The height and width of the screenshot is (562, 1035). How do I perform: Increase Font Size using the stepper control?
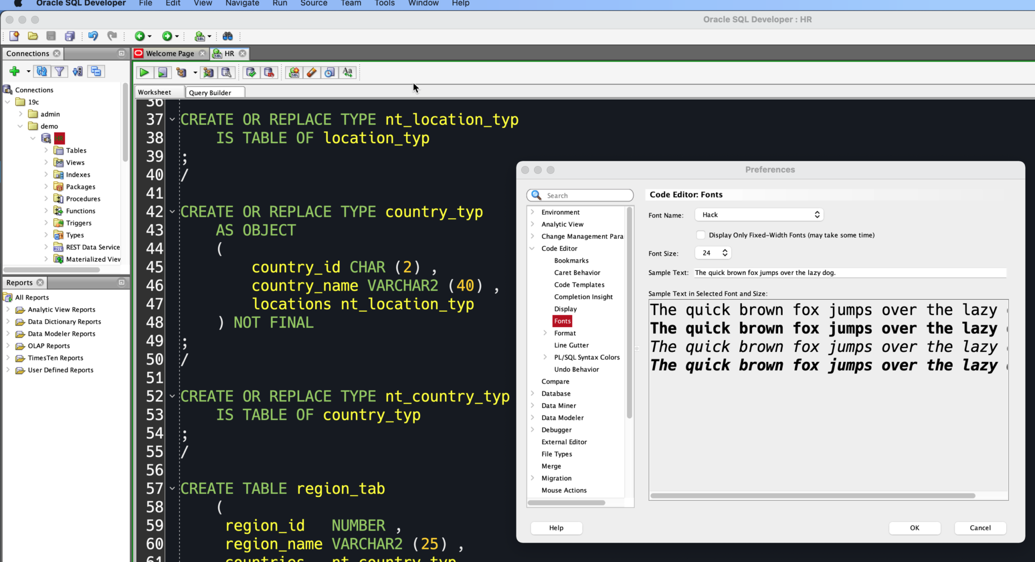coord(725,250)
